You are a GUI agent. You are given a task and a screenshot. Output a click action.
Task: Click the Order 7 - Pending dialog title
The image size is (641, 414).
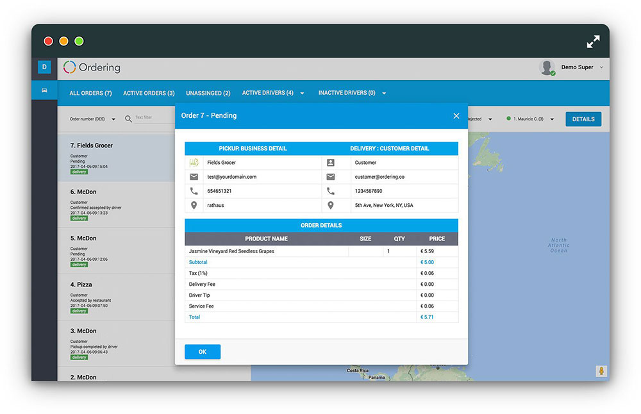click(x=209, y=115)
